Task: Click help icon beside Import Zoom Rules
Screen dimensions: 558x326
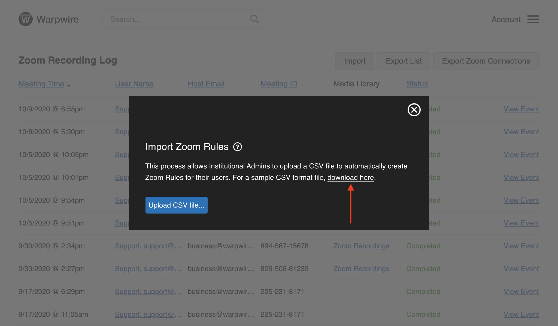Action: tap(237, 147)
